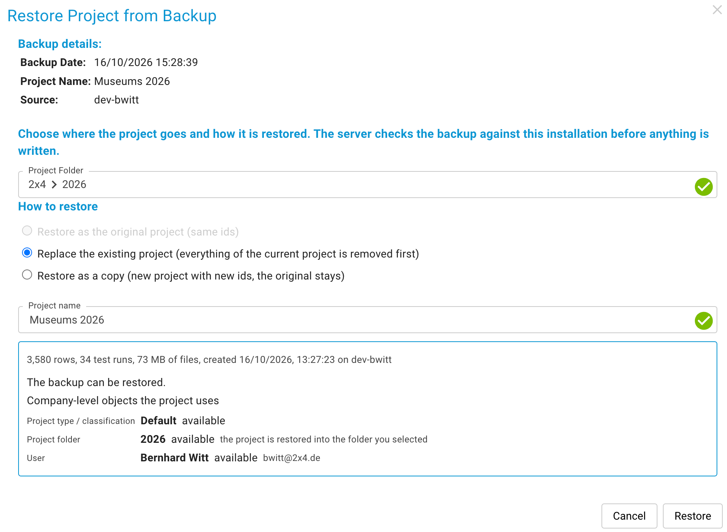
Task: Click the user name 'Bernhard Witt'
Action: [x=175, y=458]
